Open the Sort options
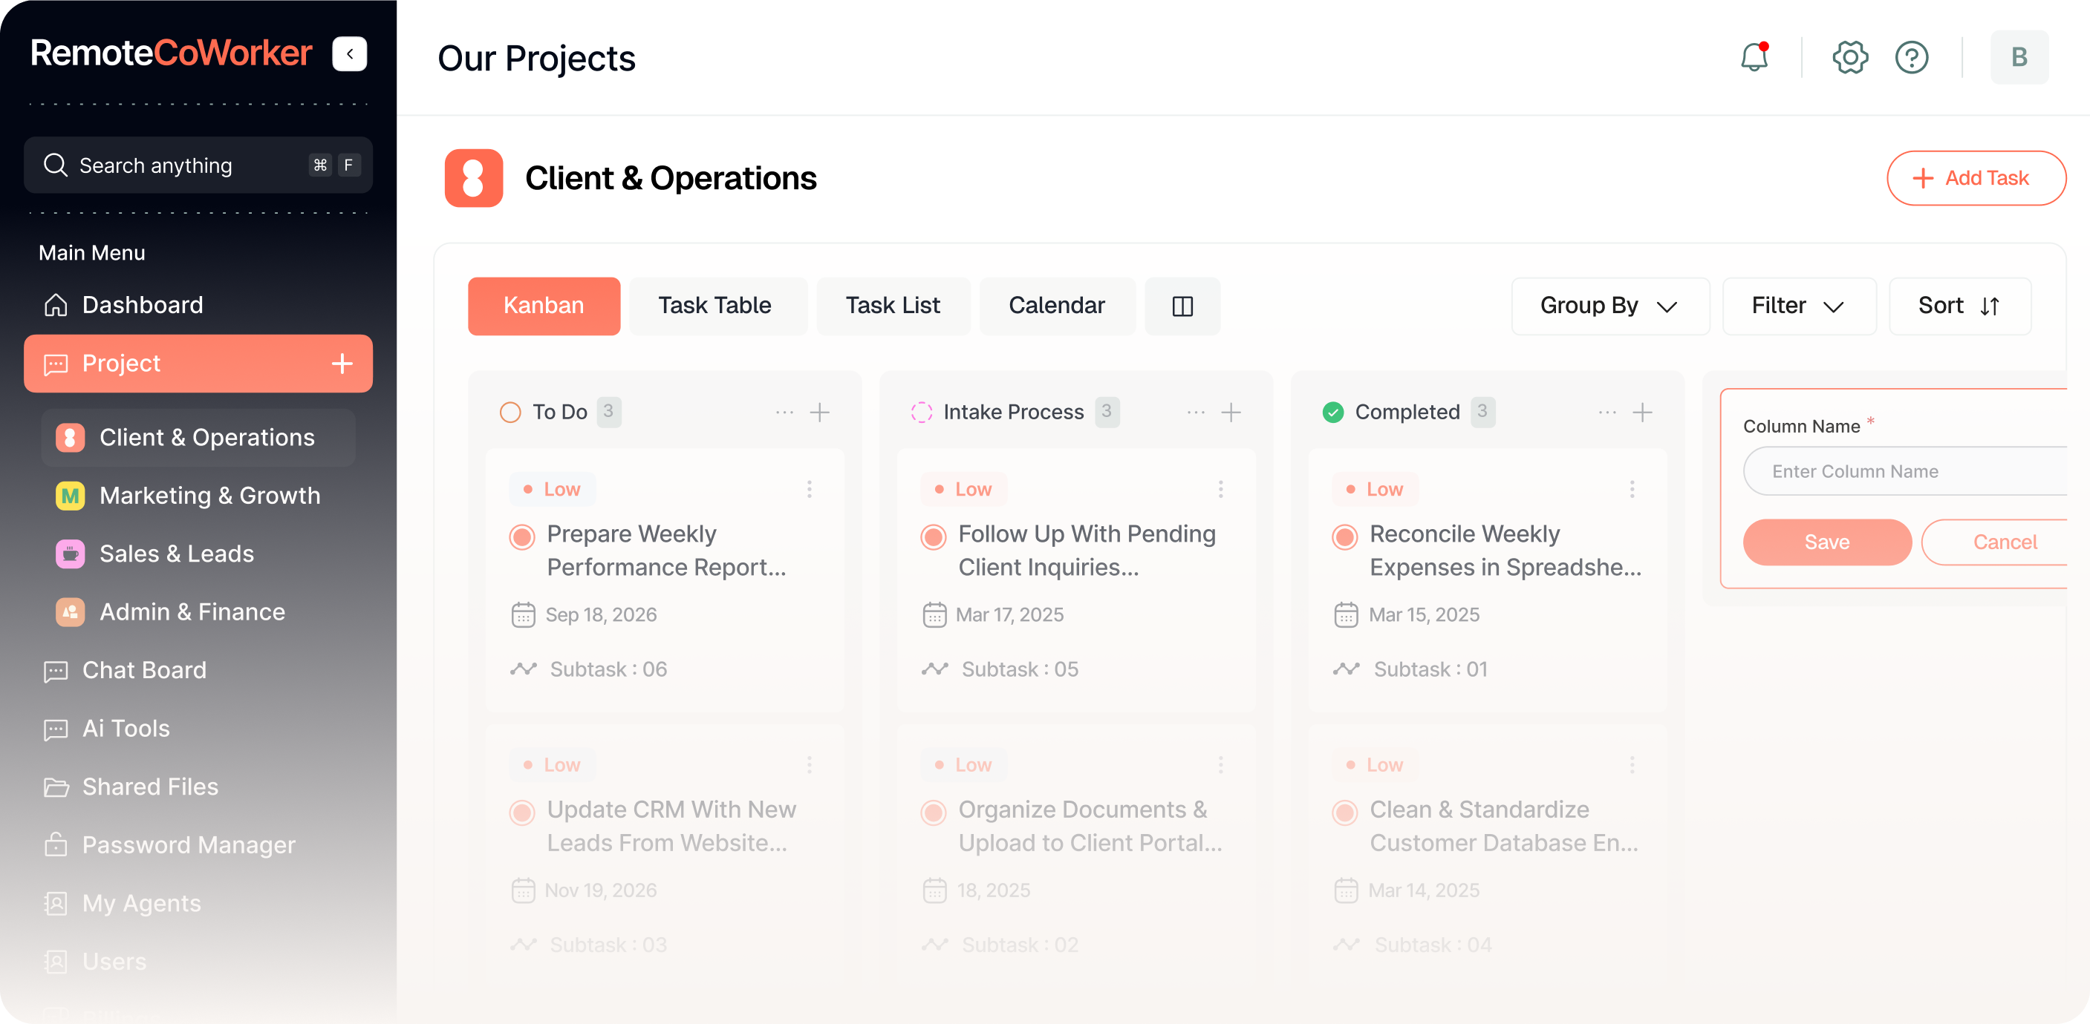The width and height of the screenshot is (2090, 1024). pos(1959,306)
